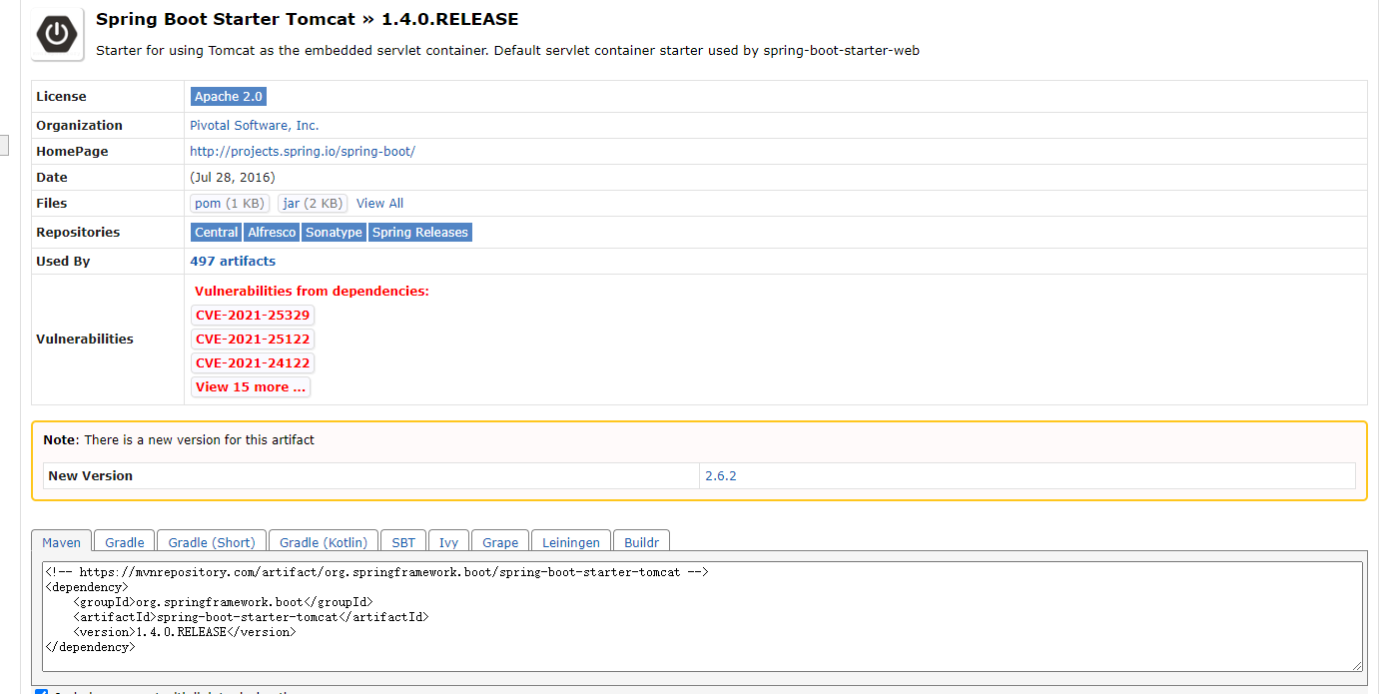
Task: Switch to the Buildr tab
Action: (x=641, y=541)
